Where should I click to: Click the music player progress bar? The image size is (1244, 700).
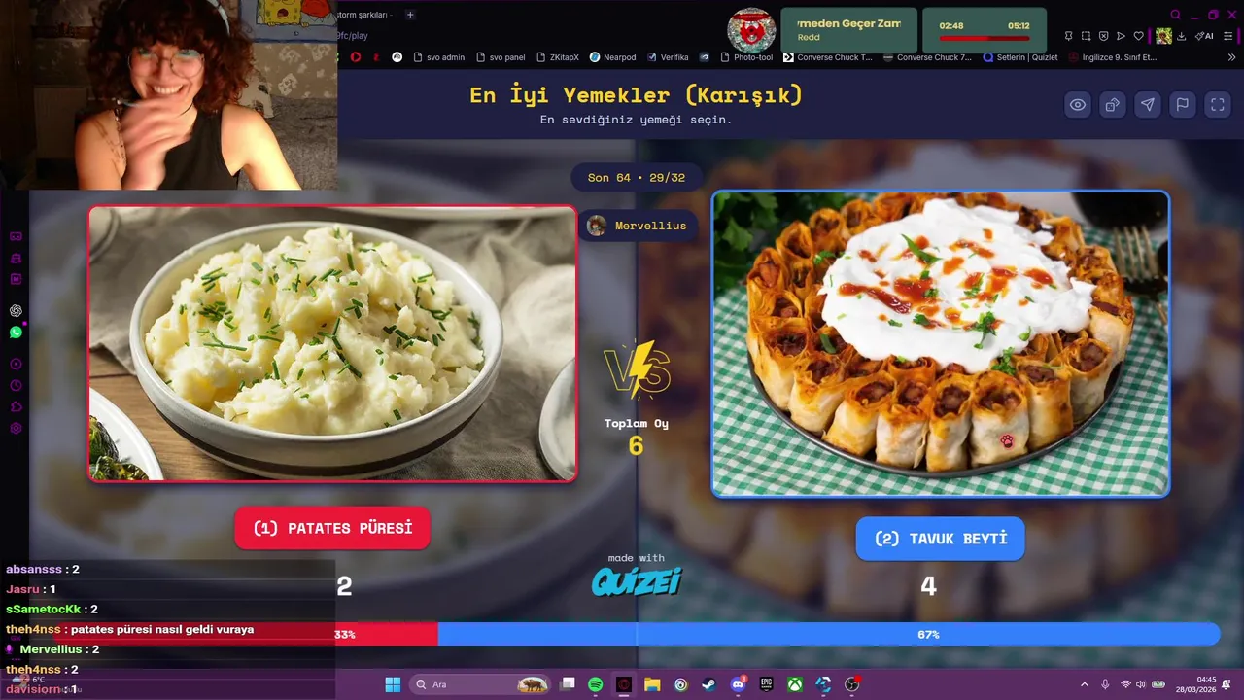985,39
